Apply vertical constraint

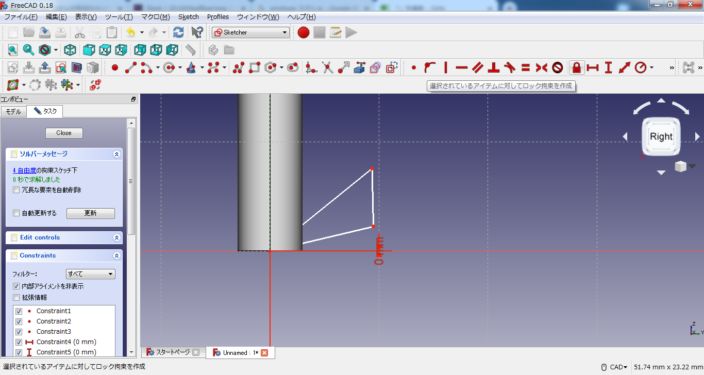446,67
